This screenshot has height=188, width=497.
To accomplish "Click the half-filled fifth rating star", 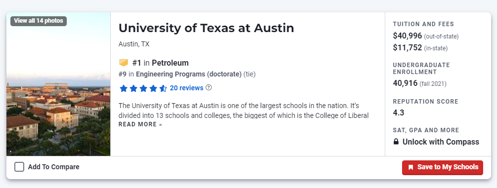I will 163,88.
